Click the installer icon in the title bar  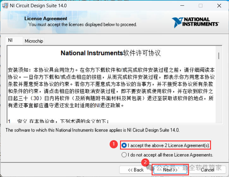coord(5,6)
